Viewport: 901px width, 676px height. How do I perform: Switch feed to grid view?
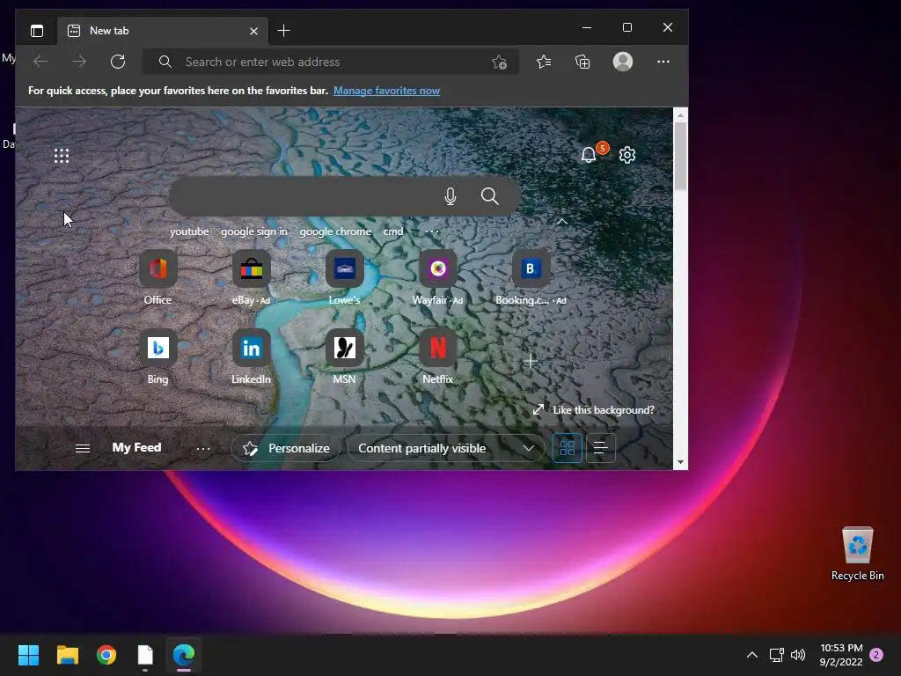(568, 448)
